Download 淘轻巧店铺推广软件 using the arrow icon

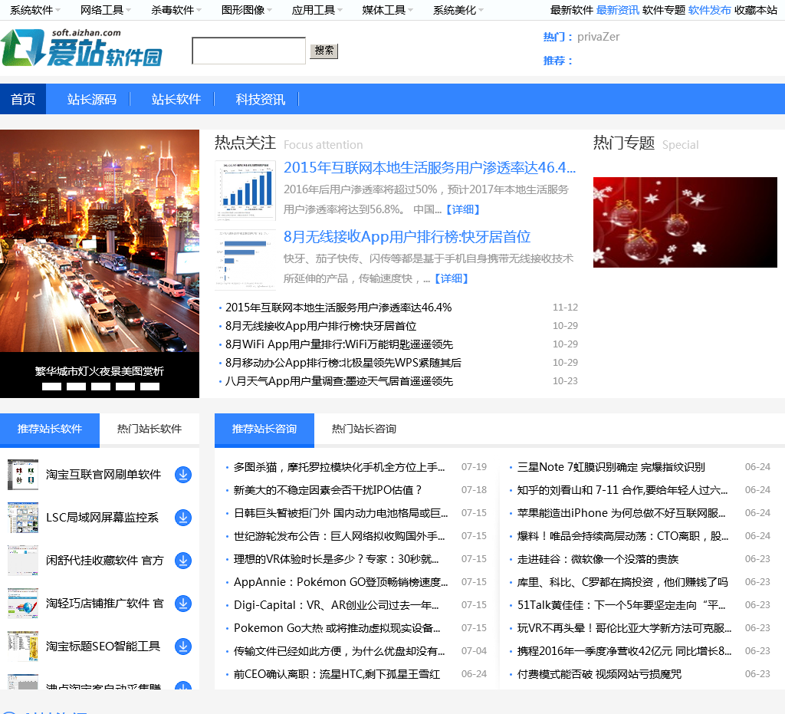pyautogui.click(x=183, y=604)
